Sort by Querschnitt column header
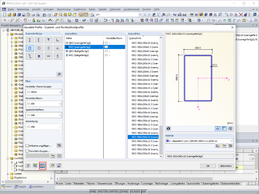 click(143, 38)
